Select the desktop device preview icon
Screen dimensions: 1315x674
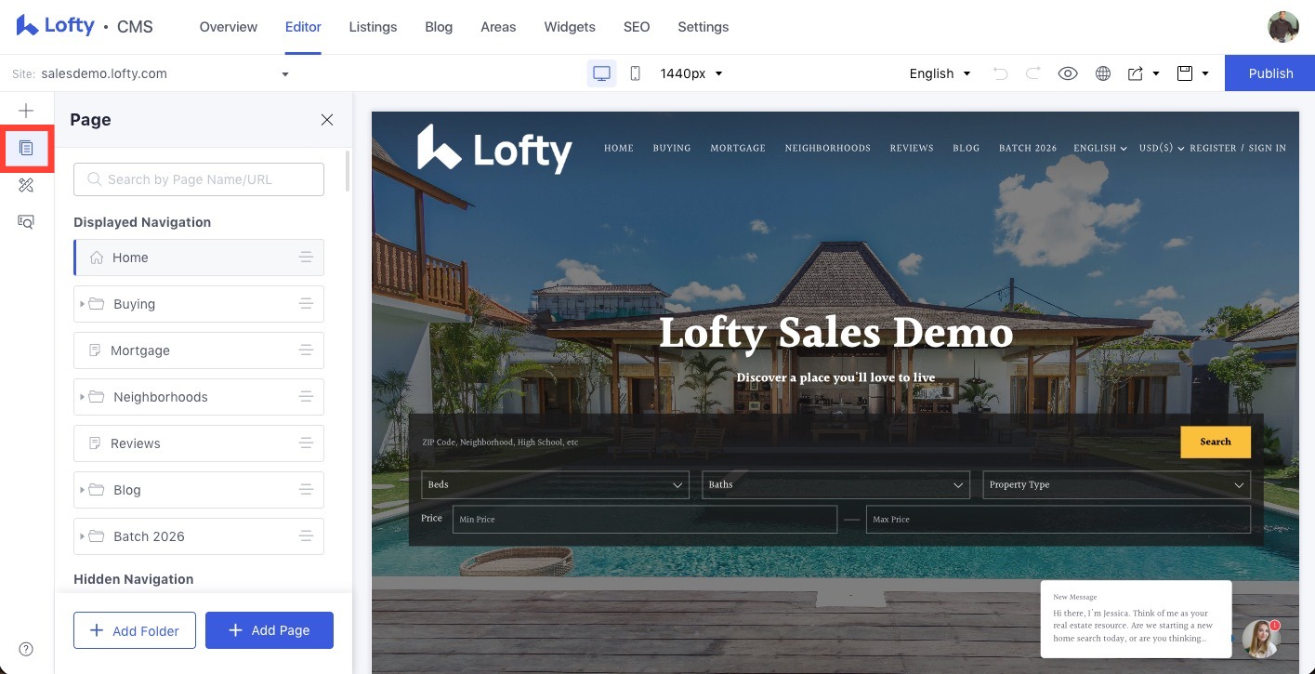coord(601,73)
